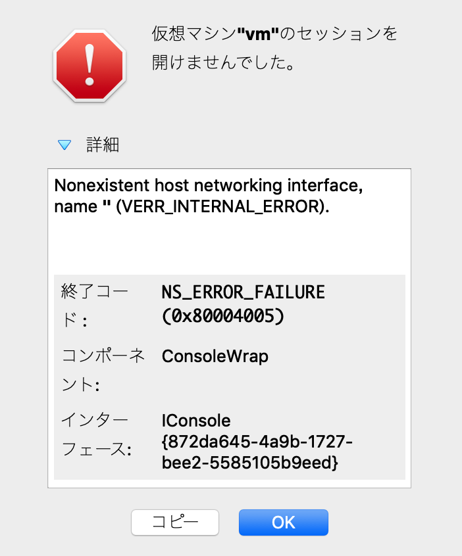Click the コンポーネント row label
The height and width of the screenshot is (556, 462).
[103, 370]
